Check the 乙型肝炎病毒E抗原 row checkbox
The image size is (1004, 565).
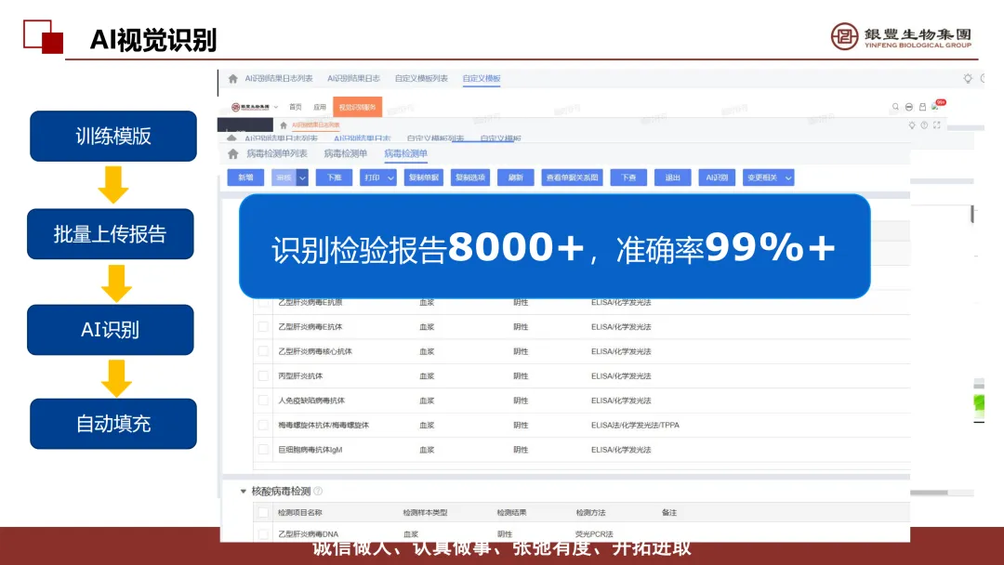[263, 303]
